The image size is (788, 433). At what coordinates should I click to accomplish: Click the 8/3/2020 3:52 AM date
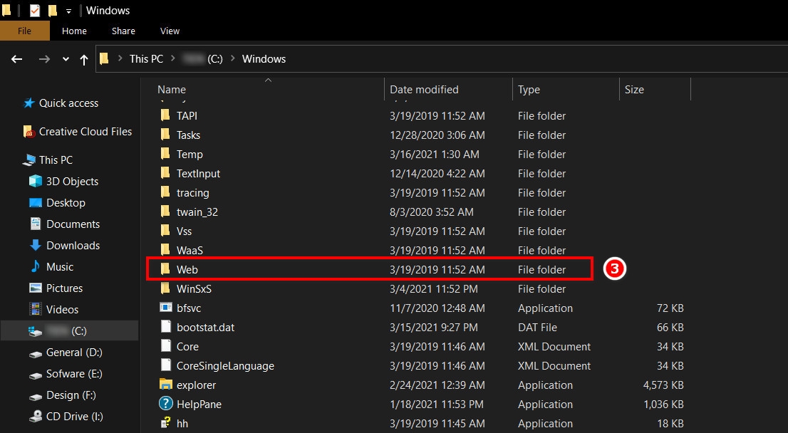[431, 212]
